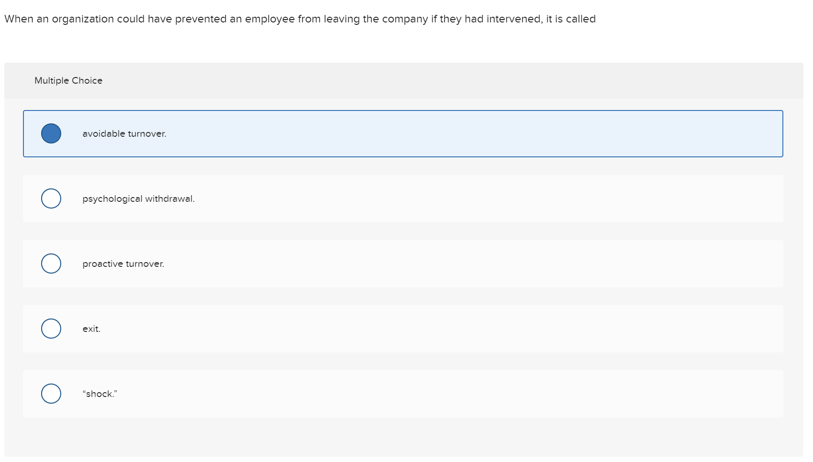Click the "psychological withdrawal." answer text
Screen dimensions: 813x462
pos(138,198)
